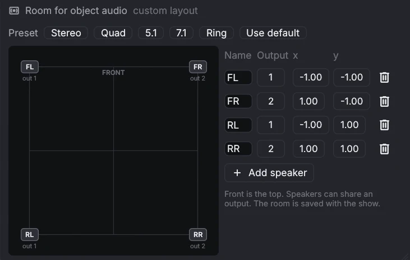Screen dimensions: 410x260
Task: Select the FR speaker marker in room view
Action: click(198, 67)
